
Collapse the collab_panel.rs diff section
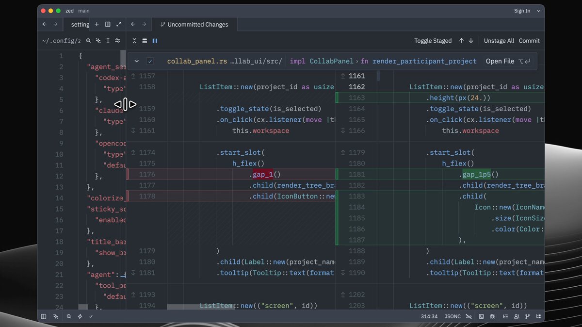(x=136, y=61)
